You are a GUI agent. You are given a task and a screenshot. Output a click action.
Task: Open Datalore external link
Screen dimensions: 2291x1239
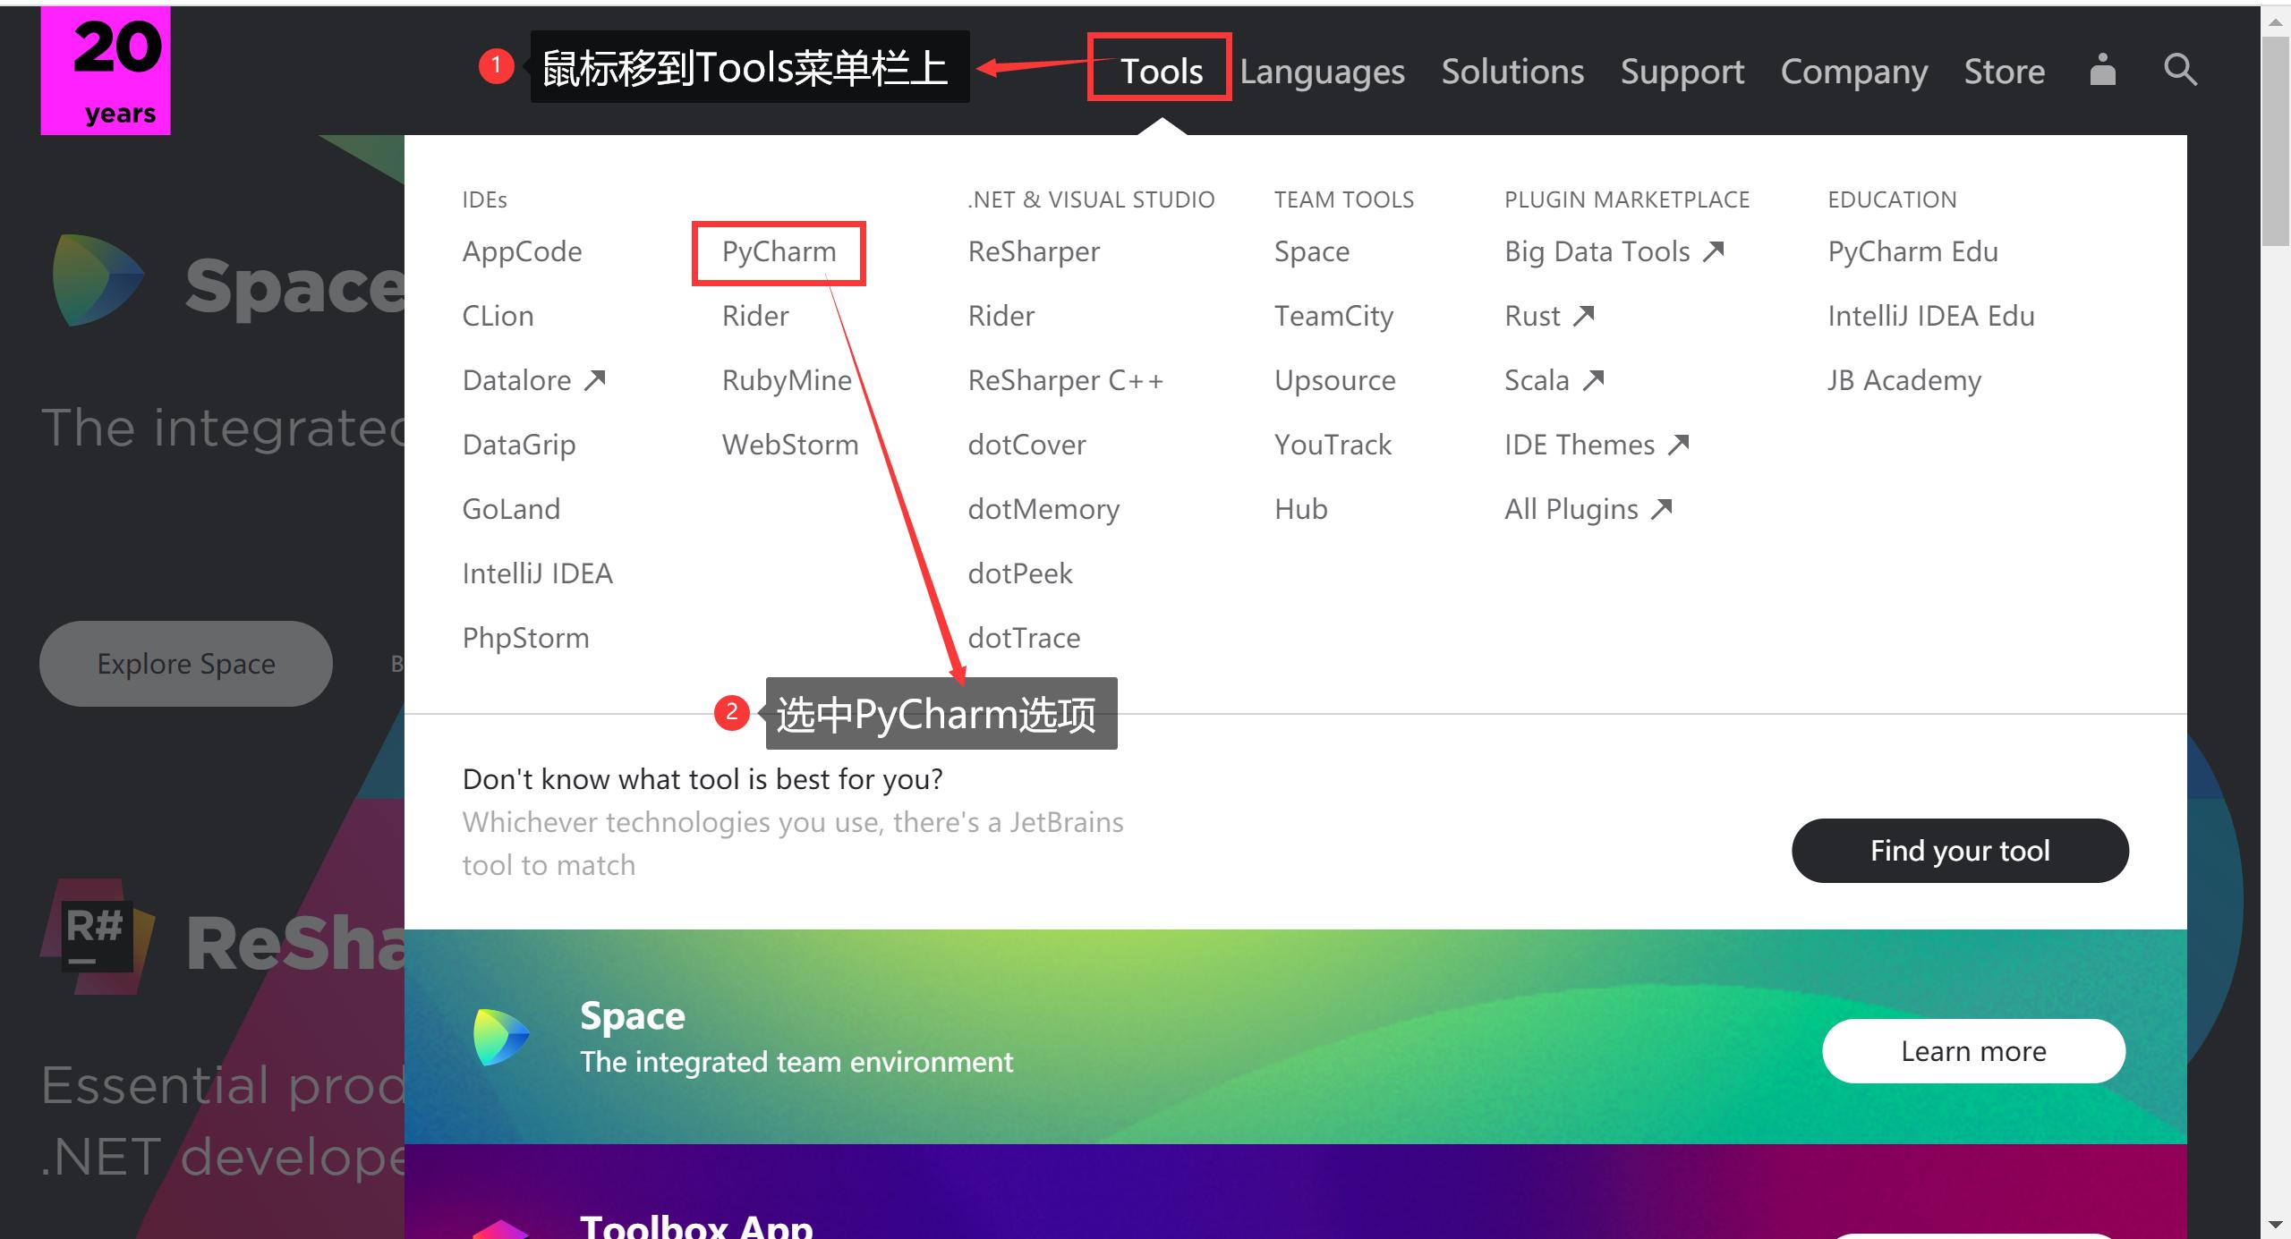tap(534, 380)
